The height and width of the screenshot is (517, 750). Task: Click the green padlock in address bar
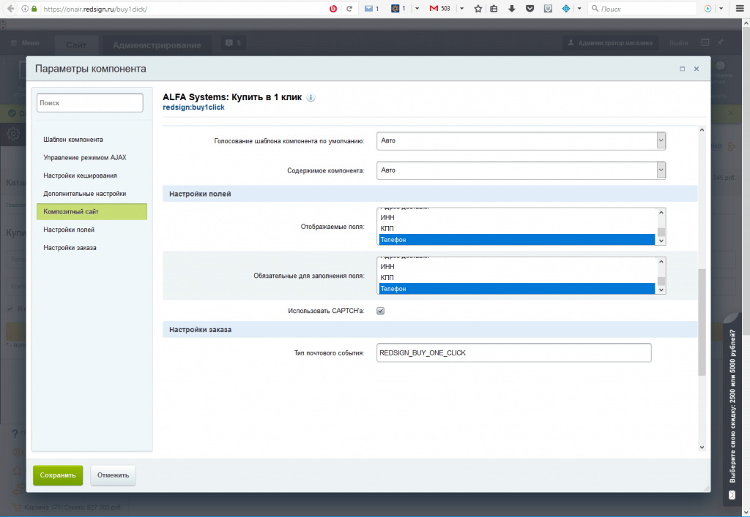point(34,9)
